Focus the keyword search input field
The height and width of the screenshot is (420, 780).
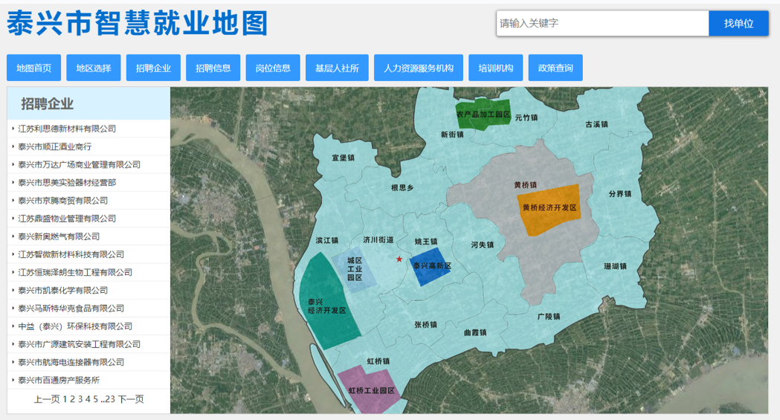[x=602, y=23]
